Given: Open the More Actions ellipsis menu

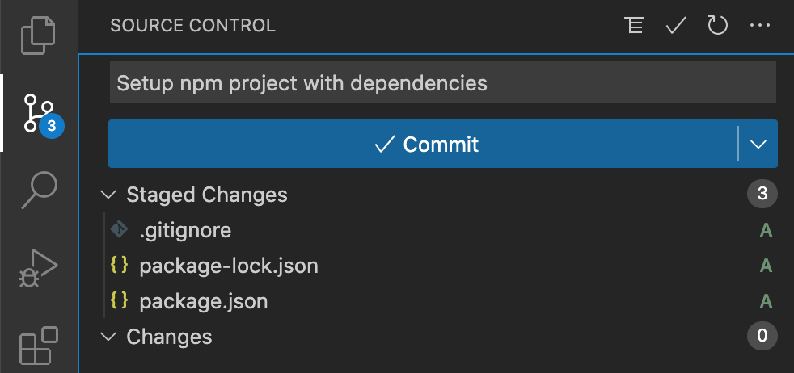Looking at the screenshot, I should (759, 25).
